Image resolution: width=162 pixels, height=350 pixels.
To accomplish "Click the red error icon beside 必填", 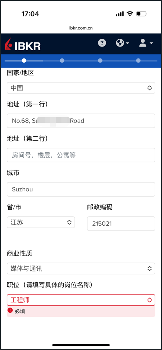I will click(x=10, y=310).
